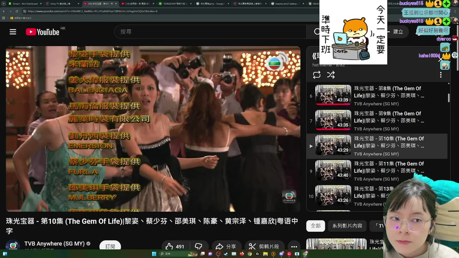Open more actions three-dot button under video
Screen dimensions: 459x258
pos(294,247)
